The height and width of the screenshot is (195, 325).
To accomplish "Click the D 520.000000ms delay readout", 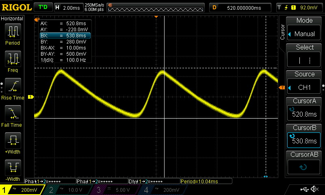I will [240, 8].
